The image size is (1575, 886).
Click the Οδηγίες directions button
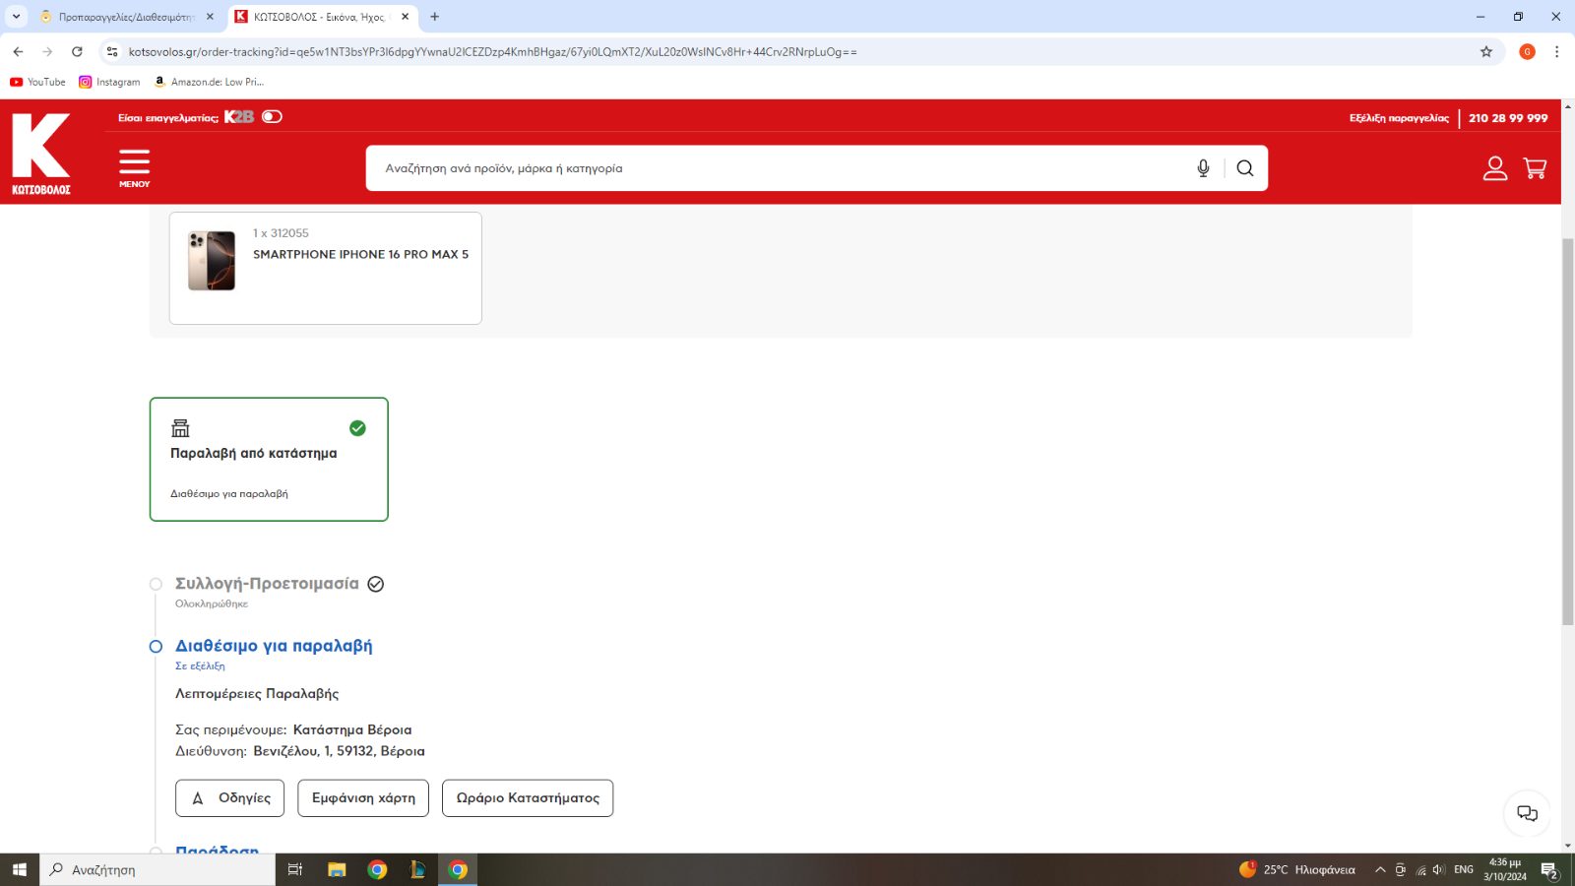click(x=229, y=798)
